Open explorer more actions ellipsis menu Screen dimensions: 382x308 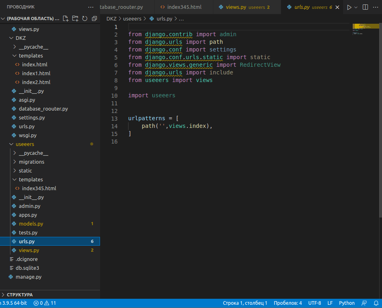(90, 7)
